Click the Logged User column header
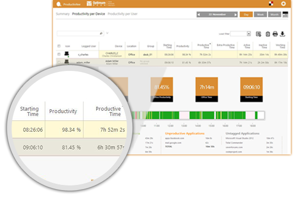294x208 pixels. 89,46
